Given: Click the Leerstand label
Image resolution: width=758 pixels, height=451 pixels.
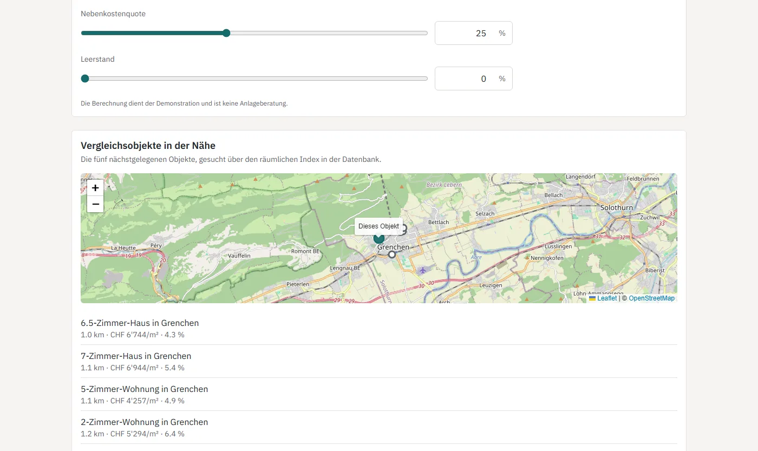Looking at the screenshot, I should (97, 59).
